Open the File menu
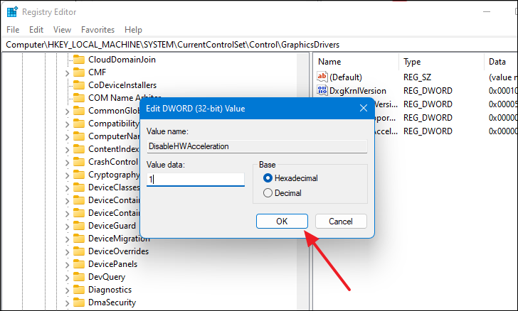The width and height of the screenshot is (518, 311). (x=13, y=30)
